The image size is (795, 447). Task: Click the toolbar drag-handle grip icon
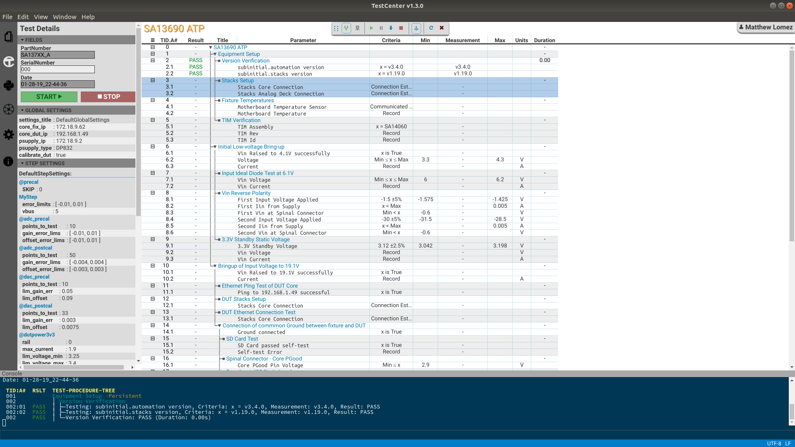tap(336, 28)
